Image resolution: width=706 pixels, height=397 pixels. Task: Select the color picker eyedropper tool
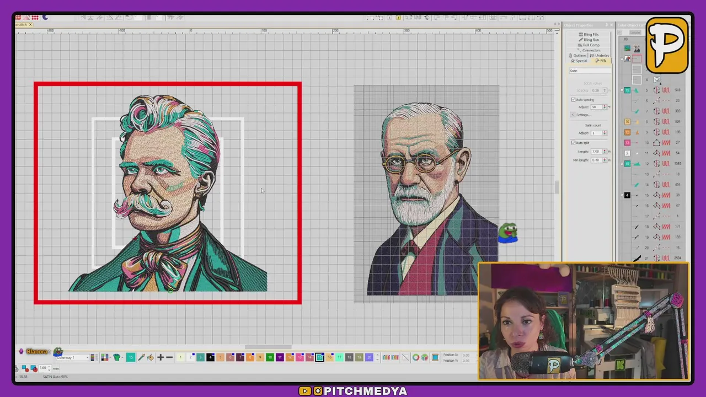click(141, 357)
